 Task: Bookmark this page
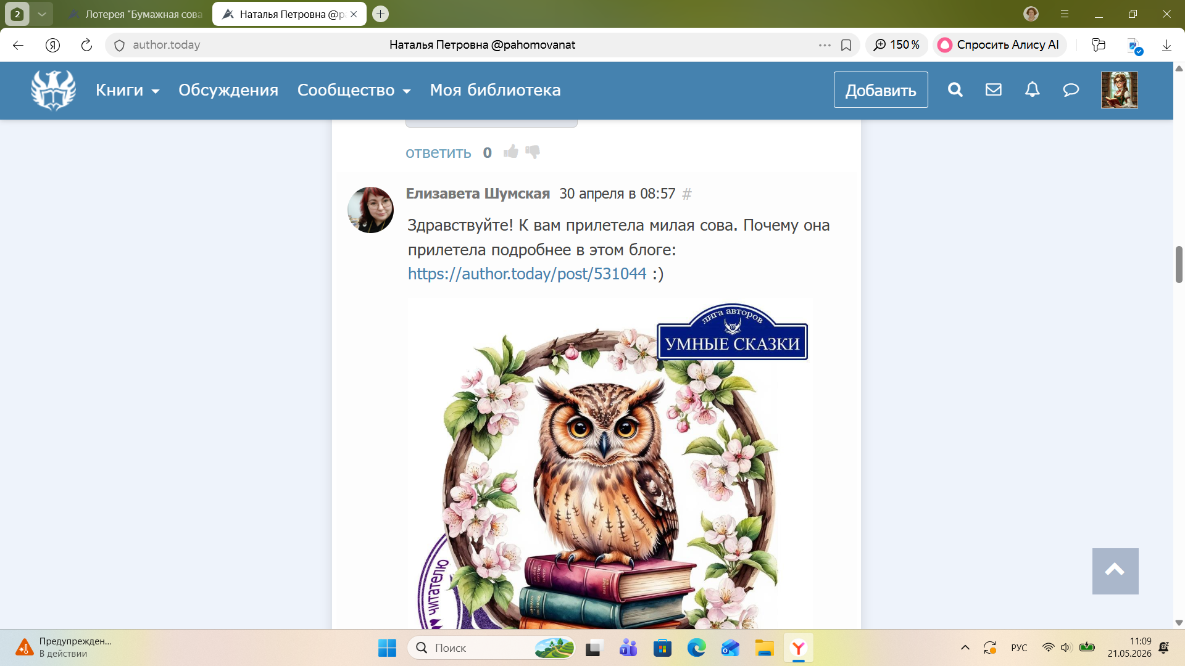846,45
